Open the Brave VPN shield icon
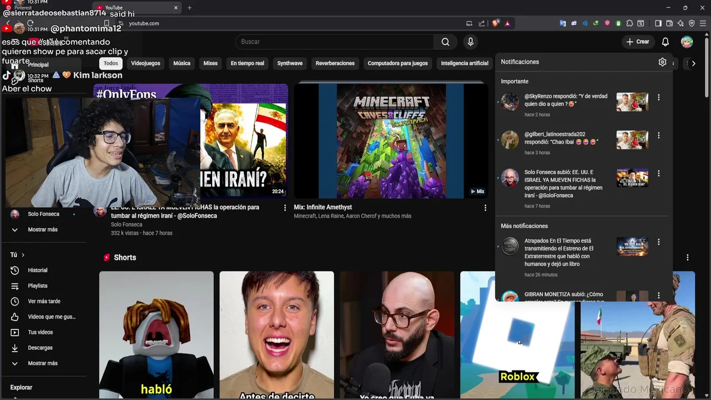The height and width of the screenshot is (400, 711). pos(692,23)
